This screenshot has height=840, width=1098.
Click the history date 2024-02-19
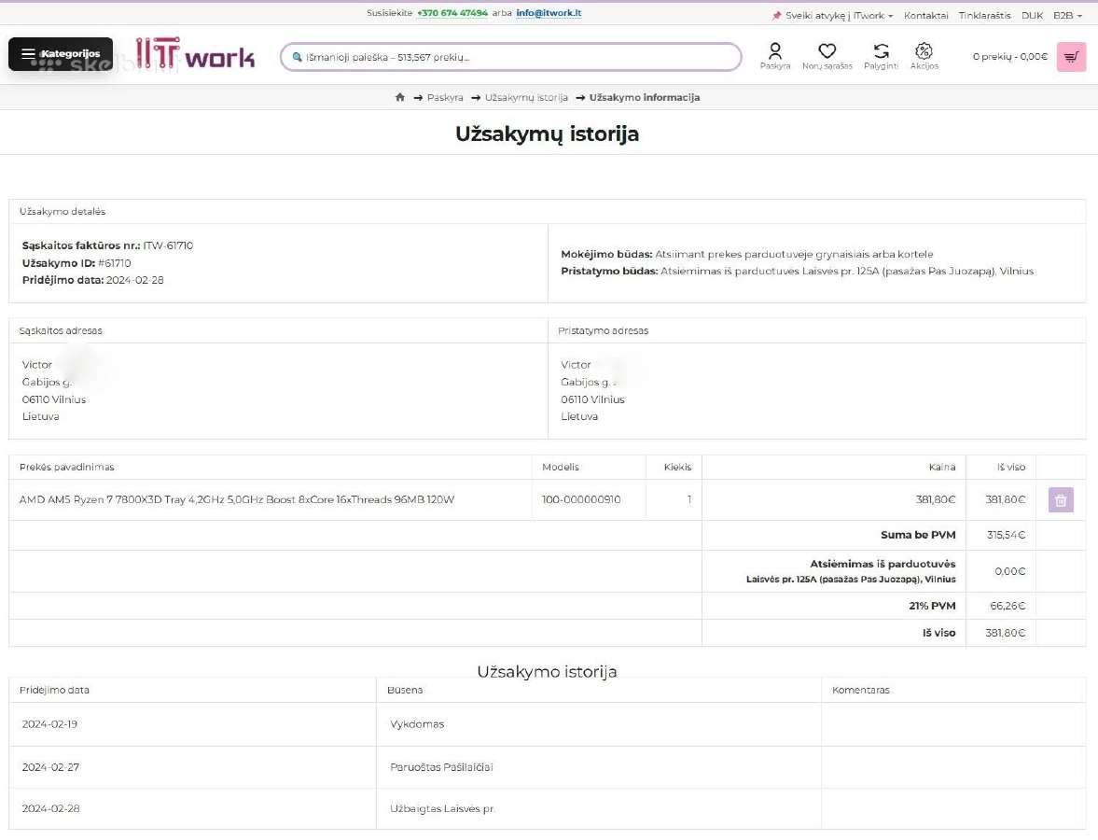pyautogui.click(x=49, y=724)
